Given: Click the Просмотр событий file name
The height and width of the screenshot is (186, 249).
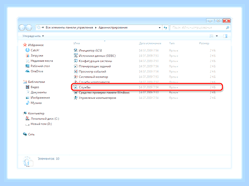Looking at the screenshot, I should tap(92, 72).
